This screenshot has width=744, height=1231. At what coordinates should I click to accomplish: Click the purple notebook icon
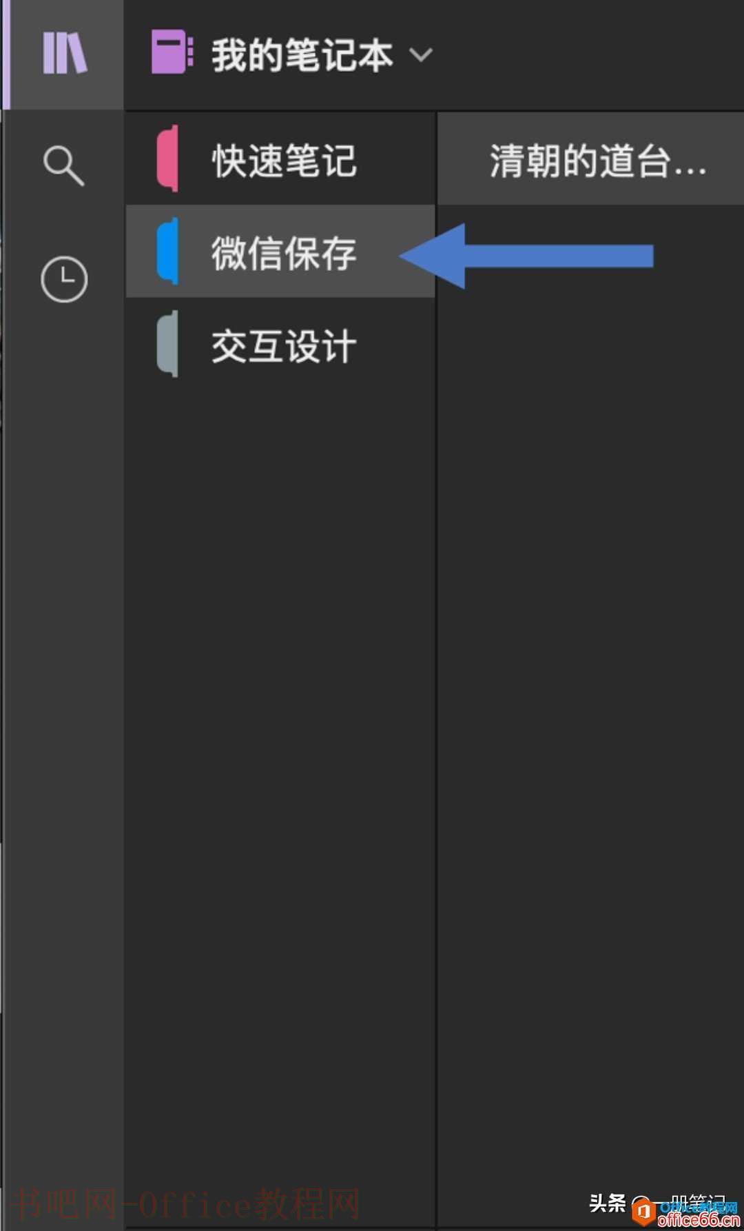click(172, 52)
